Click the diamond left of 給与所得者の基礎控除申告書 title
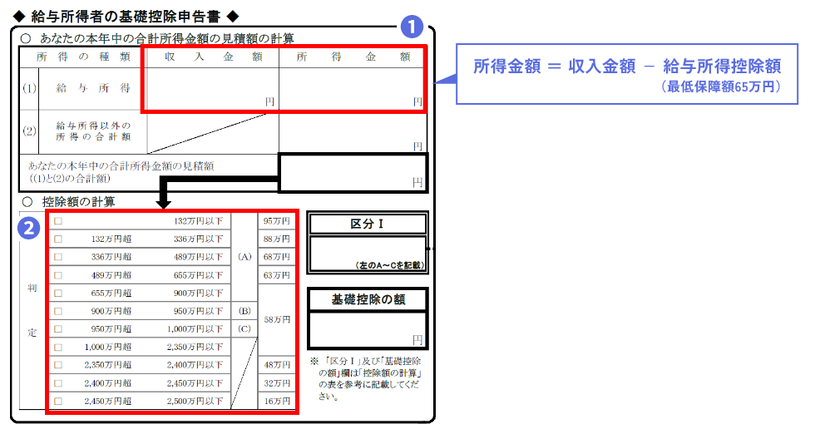This screenshot has height=434, width=815. [16, 15]
